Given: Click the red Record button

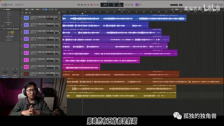Looking at the screenshot, I should click(92, 5).
